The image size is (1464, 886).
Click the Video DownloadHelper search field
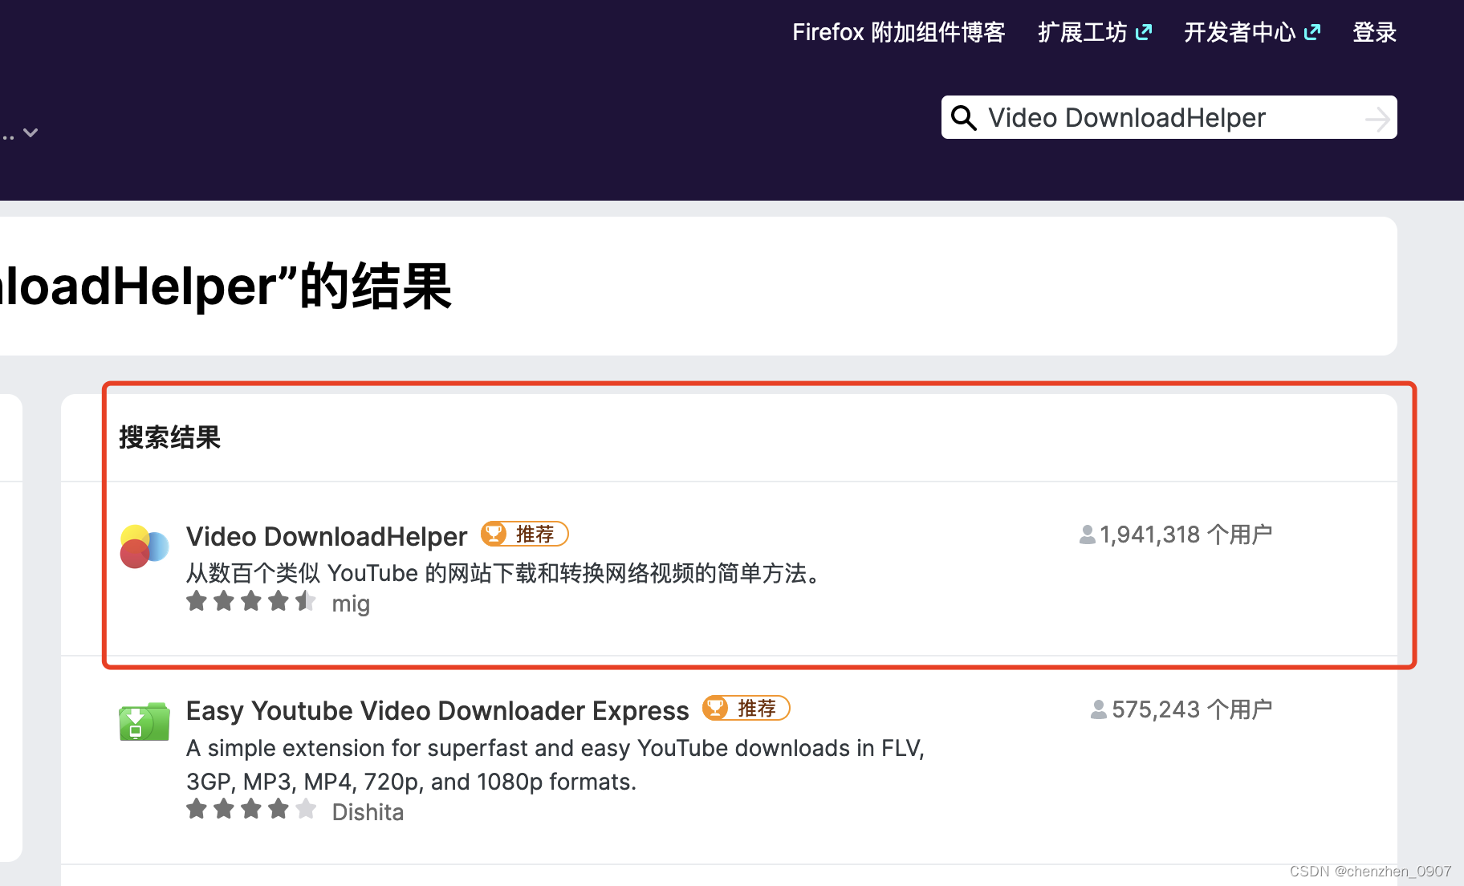point(1169,117)
